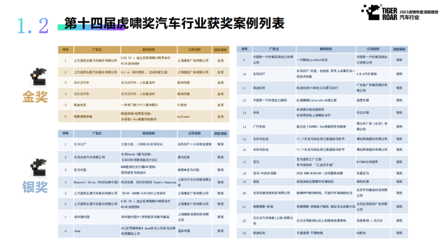Click the 获奖等级 header in right silver table

pyautogui.click(x=399, y=49)
